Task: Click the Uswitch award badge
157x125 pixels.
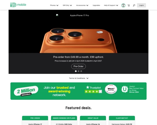Action: 132,89
